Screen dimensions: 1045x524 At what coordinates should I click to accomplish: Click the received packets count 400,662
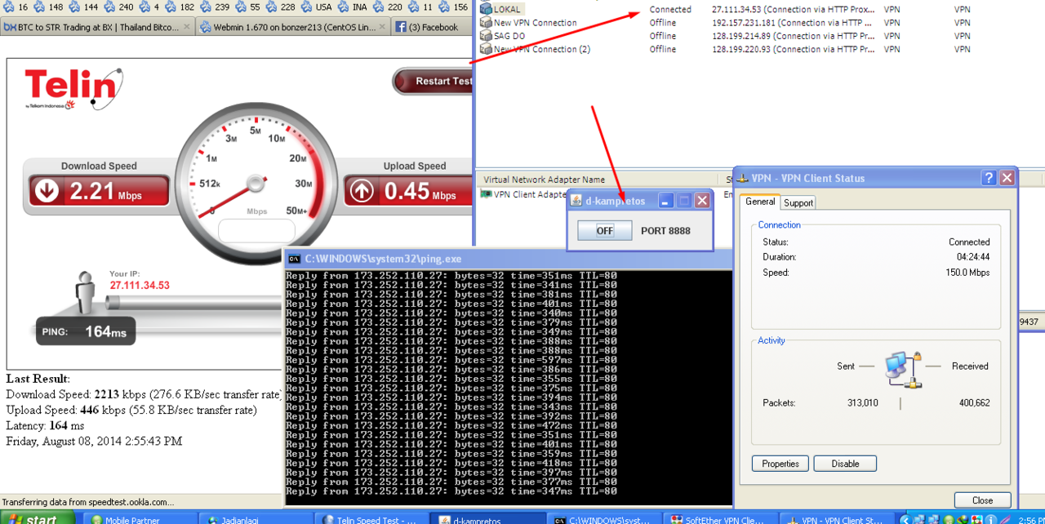[974, 403]
